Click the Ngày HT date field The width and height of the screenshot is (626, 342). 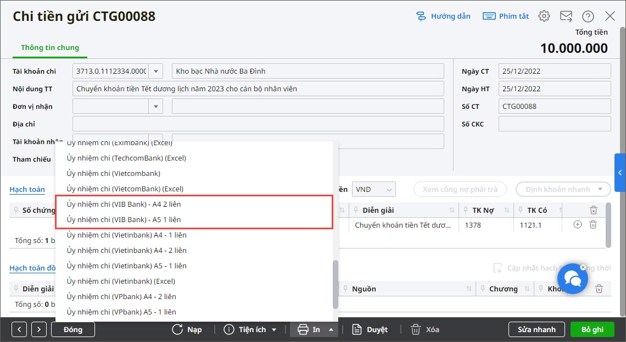[555, 89]
